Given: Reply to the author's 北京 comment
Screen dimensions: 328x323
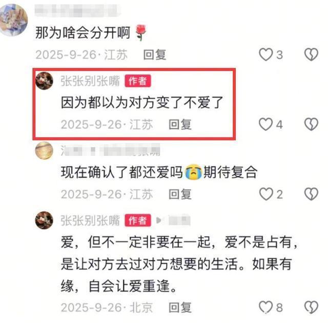Looking at the screenshot, I should coord(180,307).
